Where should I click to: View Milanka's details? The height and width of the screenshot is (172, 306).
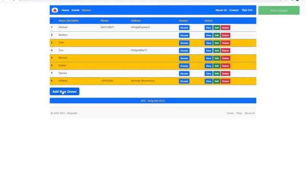click(208, 81)
